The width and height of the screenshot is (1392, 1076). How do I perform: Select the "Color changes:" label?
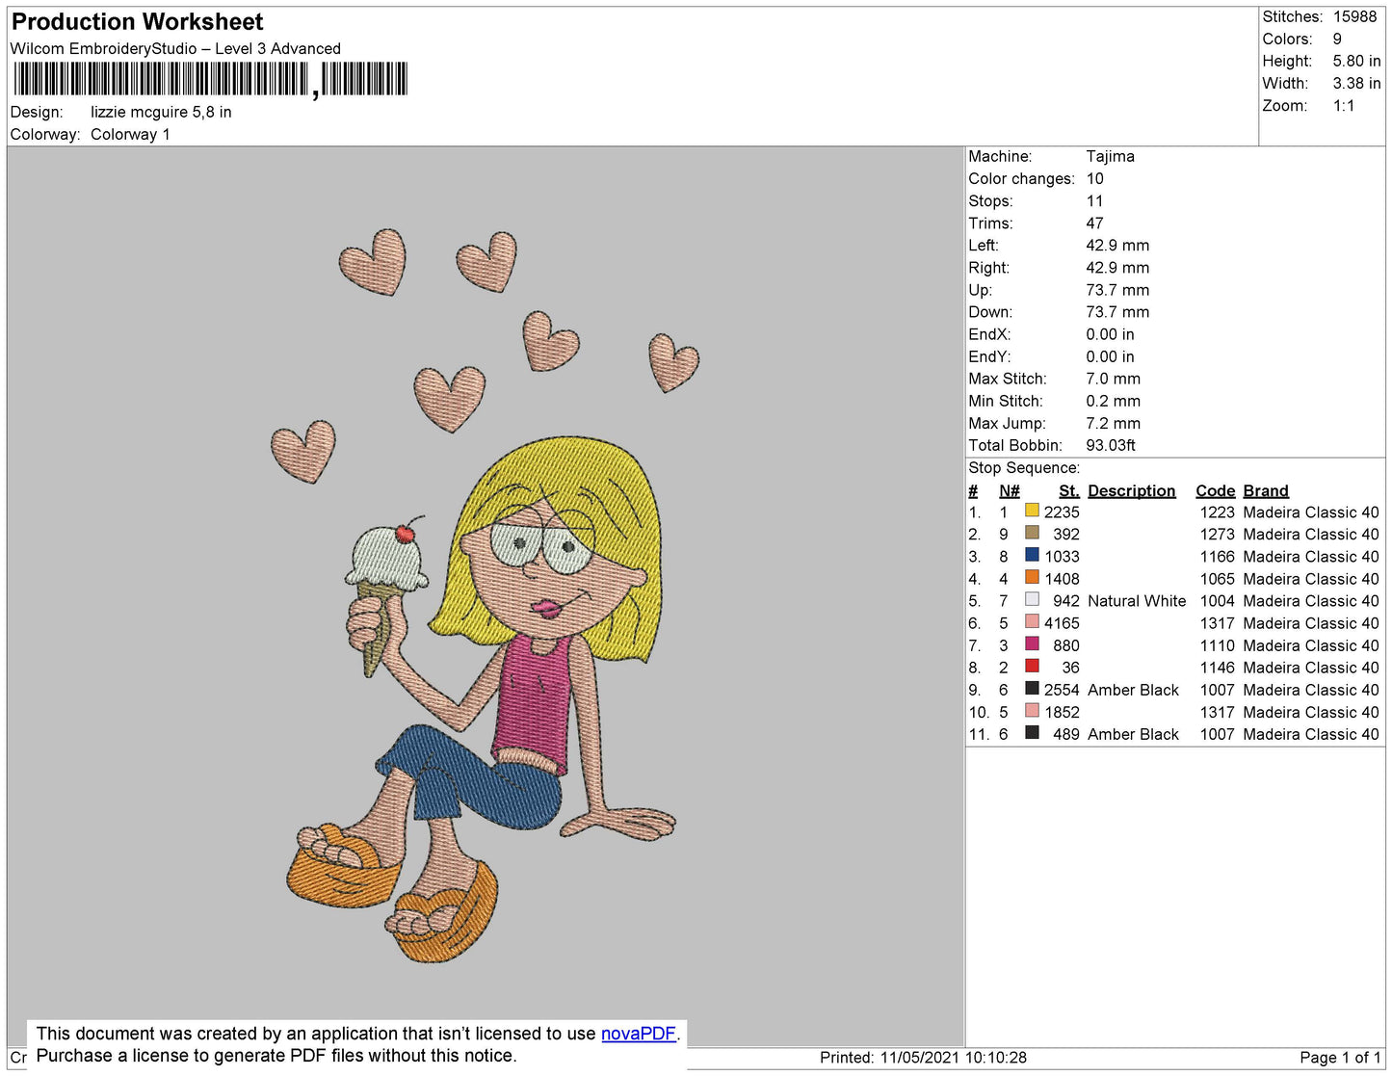click(x=1021, y=178)
